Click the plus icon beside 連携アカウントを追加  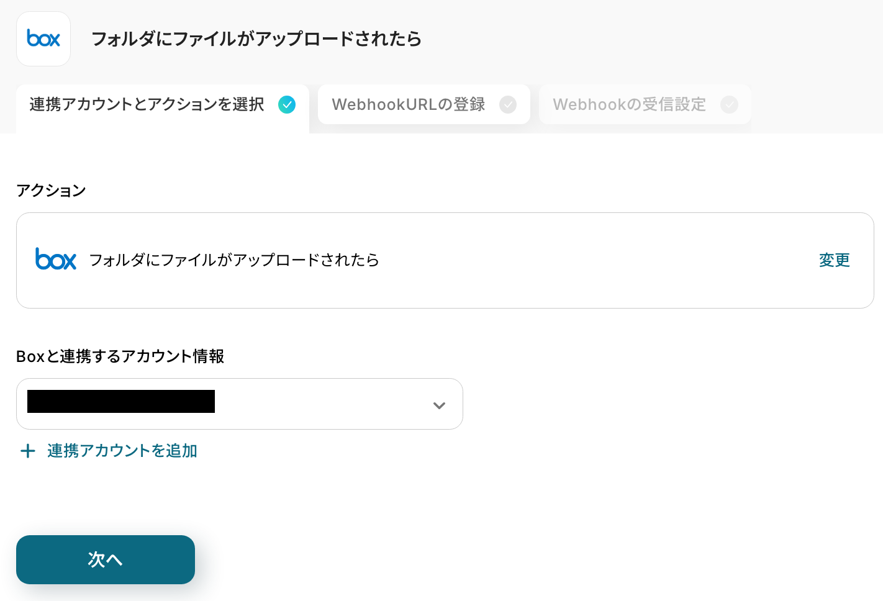point(28,451)
